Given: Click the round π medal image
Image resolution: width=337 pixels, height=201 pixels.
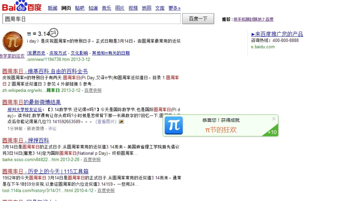Looking at the screenshot, I should click(x=13, y=42).
